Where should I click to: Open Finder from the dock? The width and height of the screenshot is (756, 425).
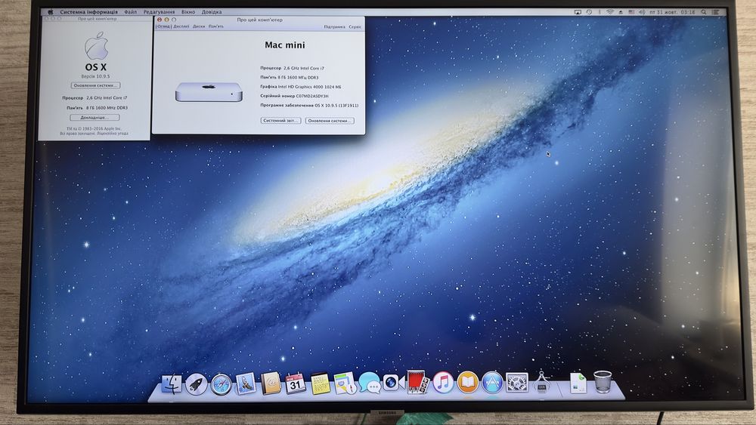coord(171,383)
